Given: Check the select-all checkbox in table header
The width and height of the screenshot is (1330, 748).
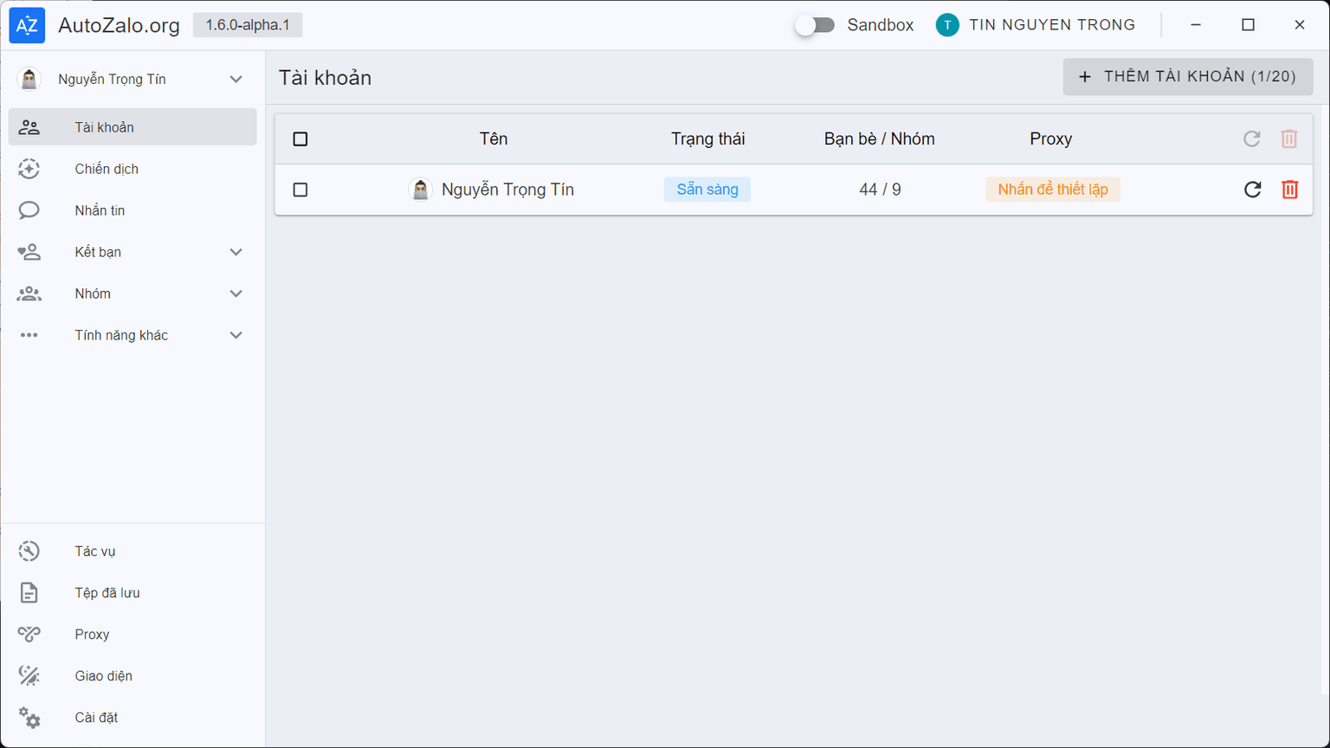Looking at the screenshot, I should coord(300,139).
